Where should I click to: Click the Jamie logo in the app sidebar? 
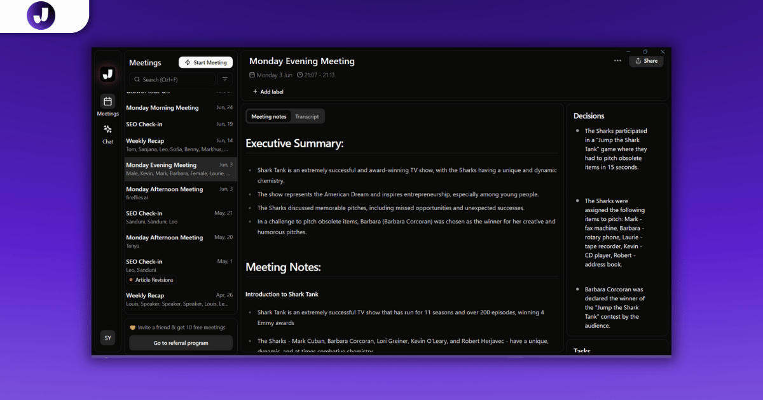(x=107, y=74)
